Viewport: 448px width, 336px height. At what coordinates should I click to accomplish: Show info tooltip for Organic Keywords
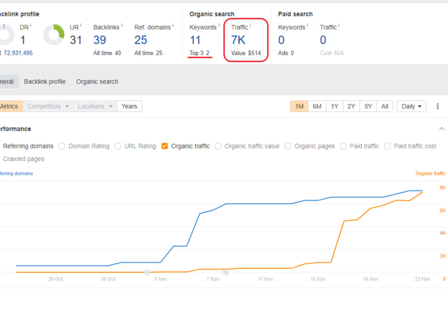[x=219, y=26]
